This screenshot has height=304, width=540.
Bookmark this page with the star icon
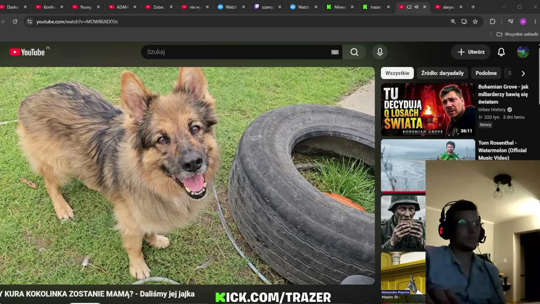tap(475, 22)
